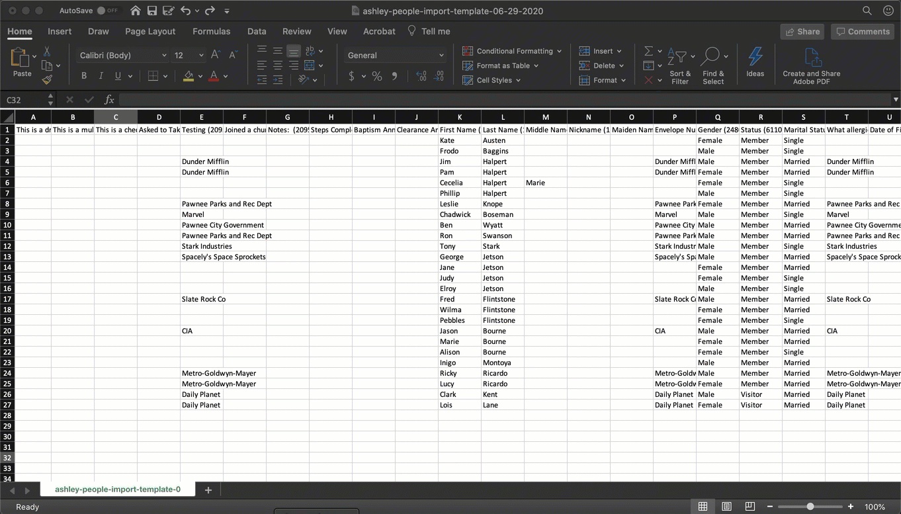Click Find & Select button

tap(713, 66)
